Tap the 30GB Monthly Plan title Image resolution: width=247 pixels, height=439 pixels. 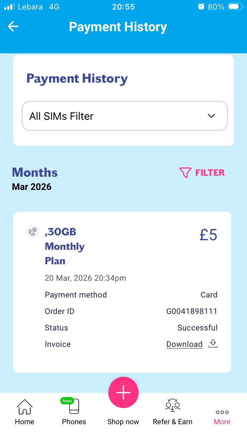(x=65, y=246)
